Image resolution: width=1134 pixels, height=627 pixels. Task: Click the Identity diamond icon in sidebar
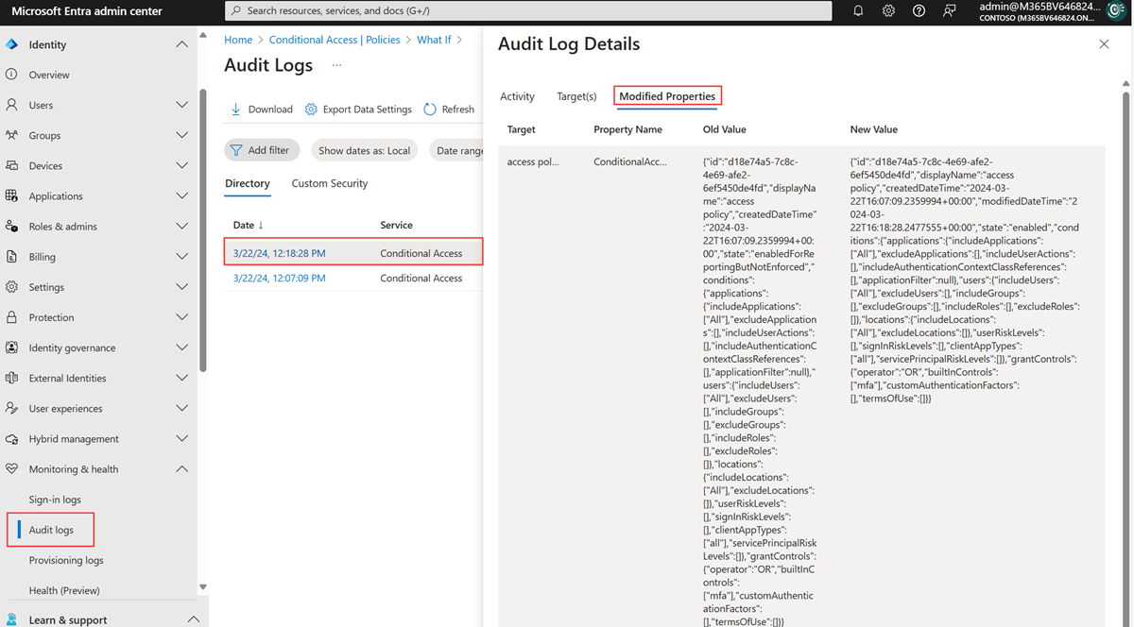(11, 44)
